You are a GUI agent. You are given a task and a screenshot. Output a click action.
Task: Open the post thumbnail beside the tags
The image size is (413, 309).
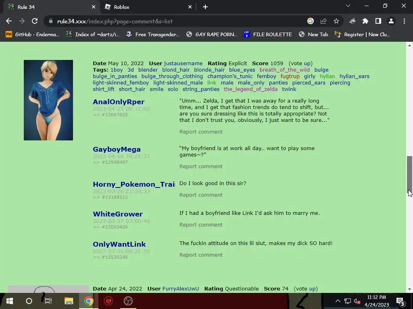tap(48, 100)
